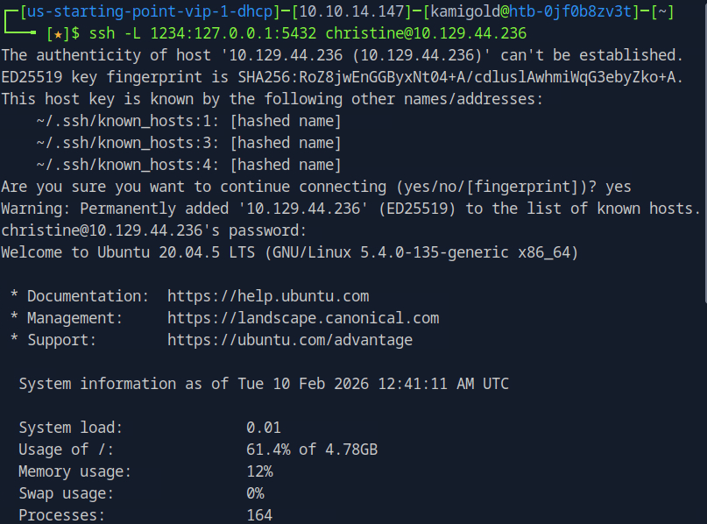Click the known_hosts:1 hashed name entry

pos(188,121)
